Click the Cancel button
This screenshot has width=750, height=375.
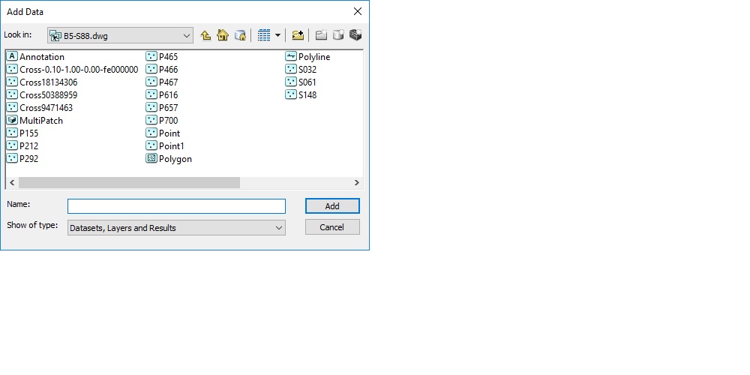pyautogui.click(x=332, y=227)
